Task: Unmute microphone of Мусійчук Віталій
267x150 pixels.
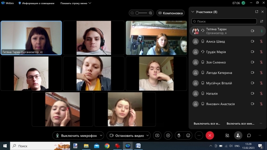Action: (x=261, y=83)
